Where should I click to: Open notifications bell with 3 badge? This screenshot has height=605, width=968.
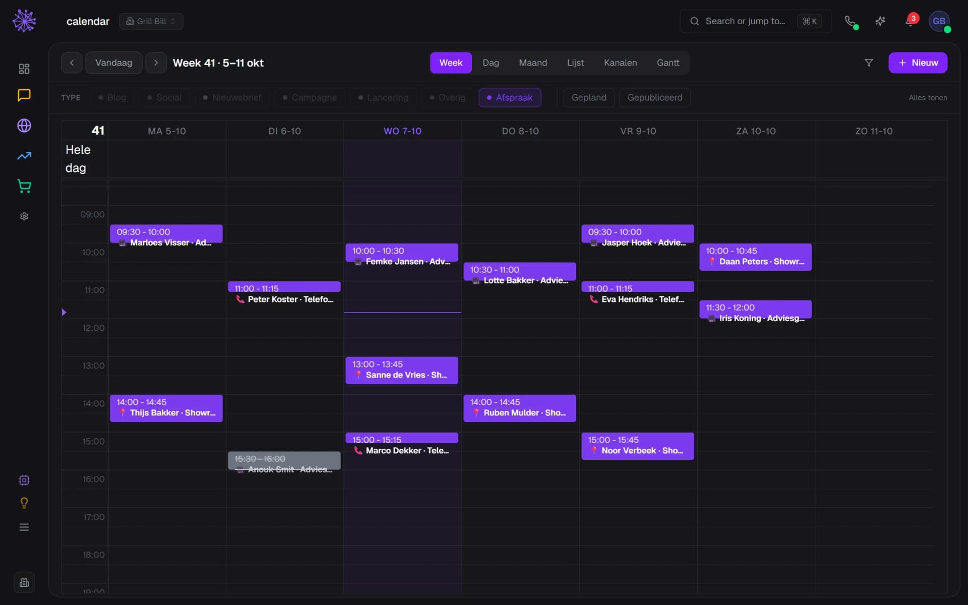tap(911, 21)
